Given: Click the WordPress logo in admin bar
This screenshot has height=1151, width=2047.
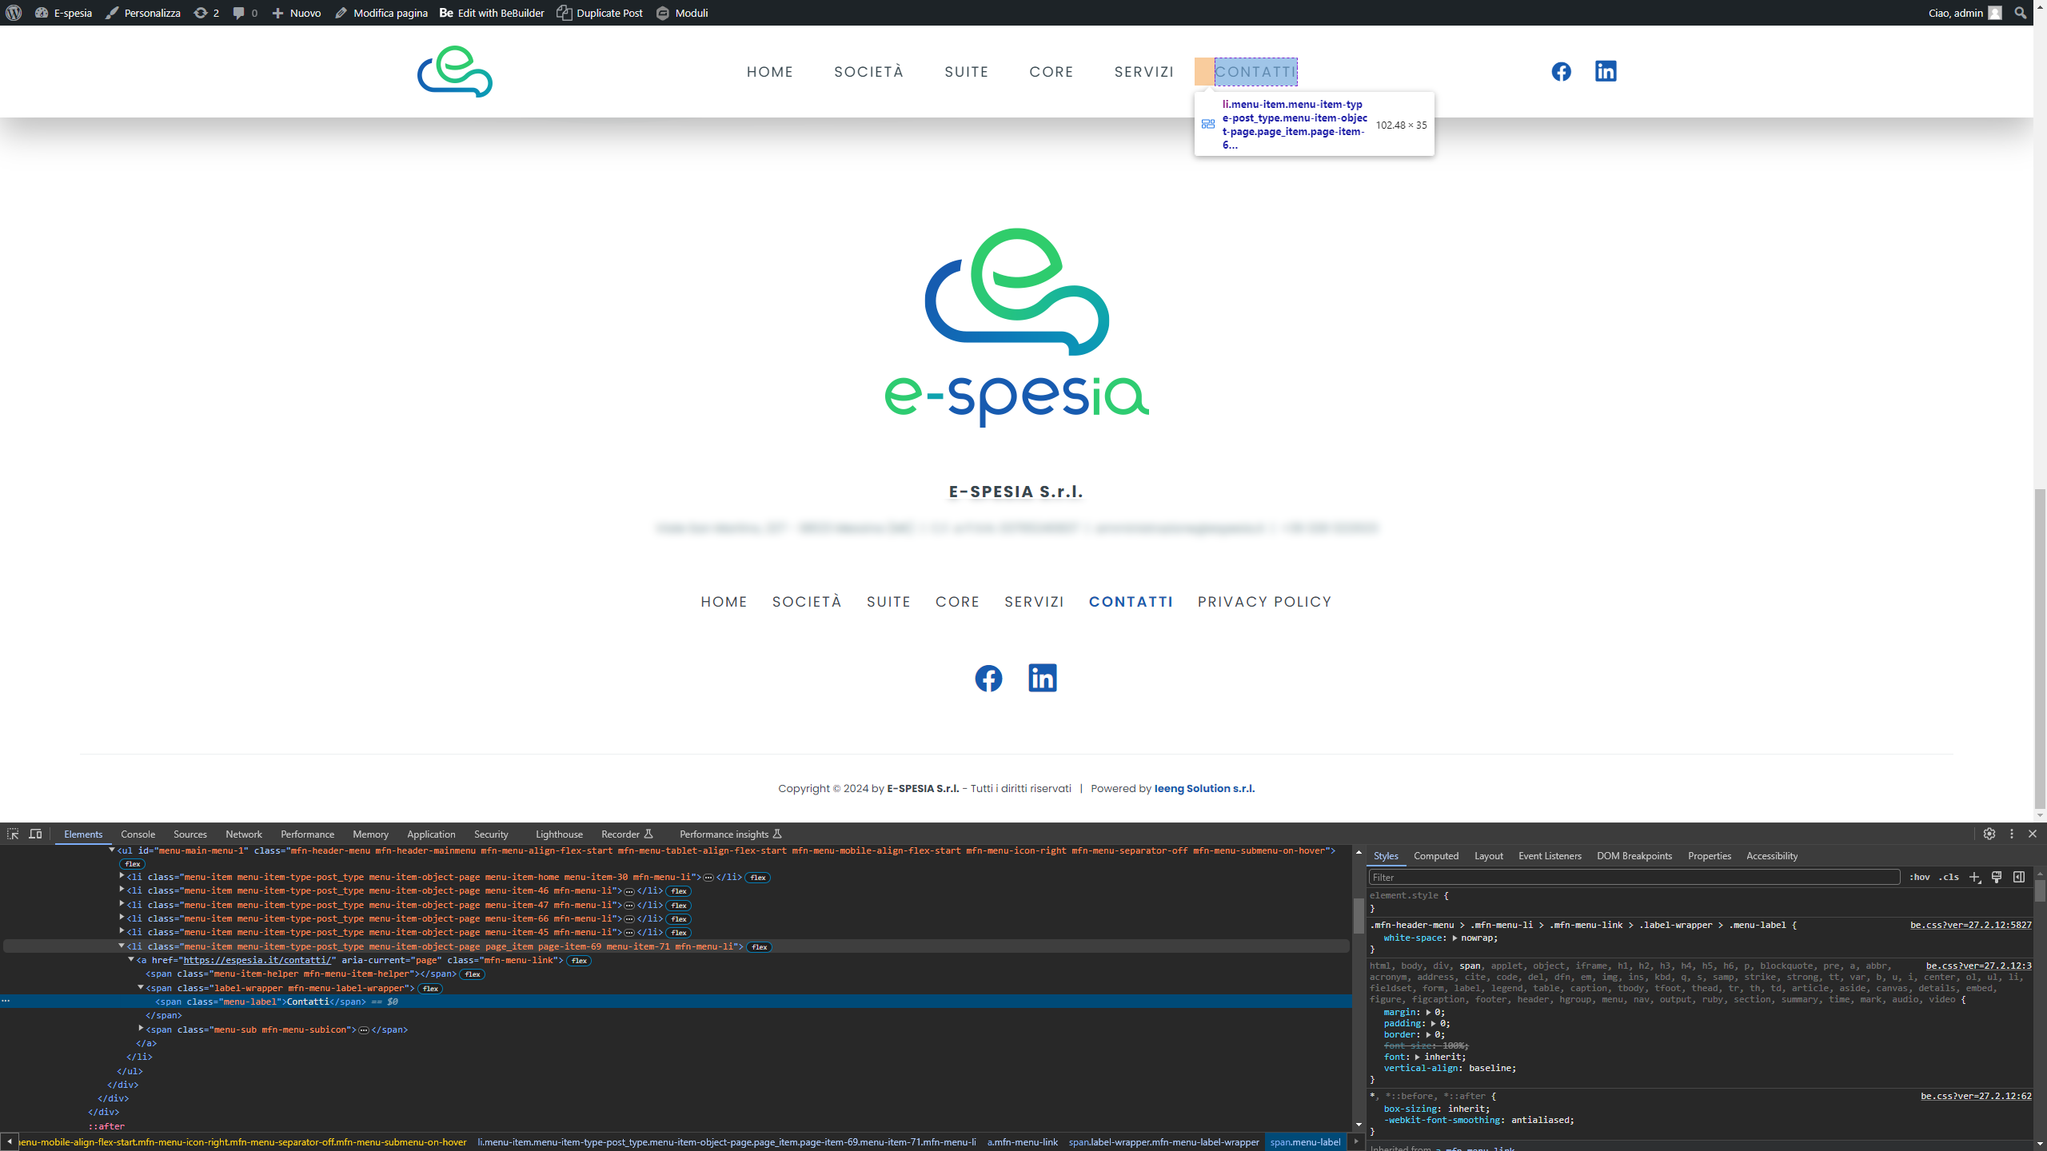Looking at the screenshot, I should [x=14, y=13].
